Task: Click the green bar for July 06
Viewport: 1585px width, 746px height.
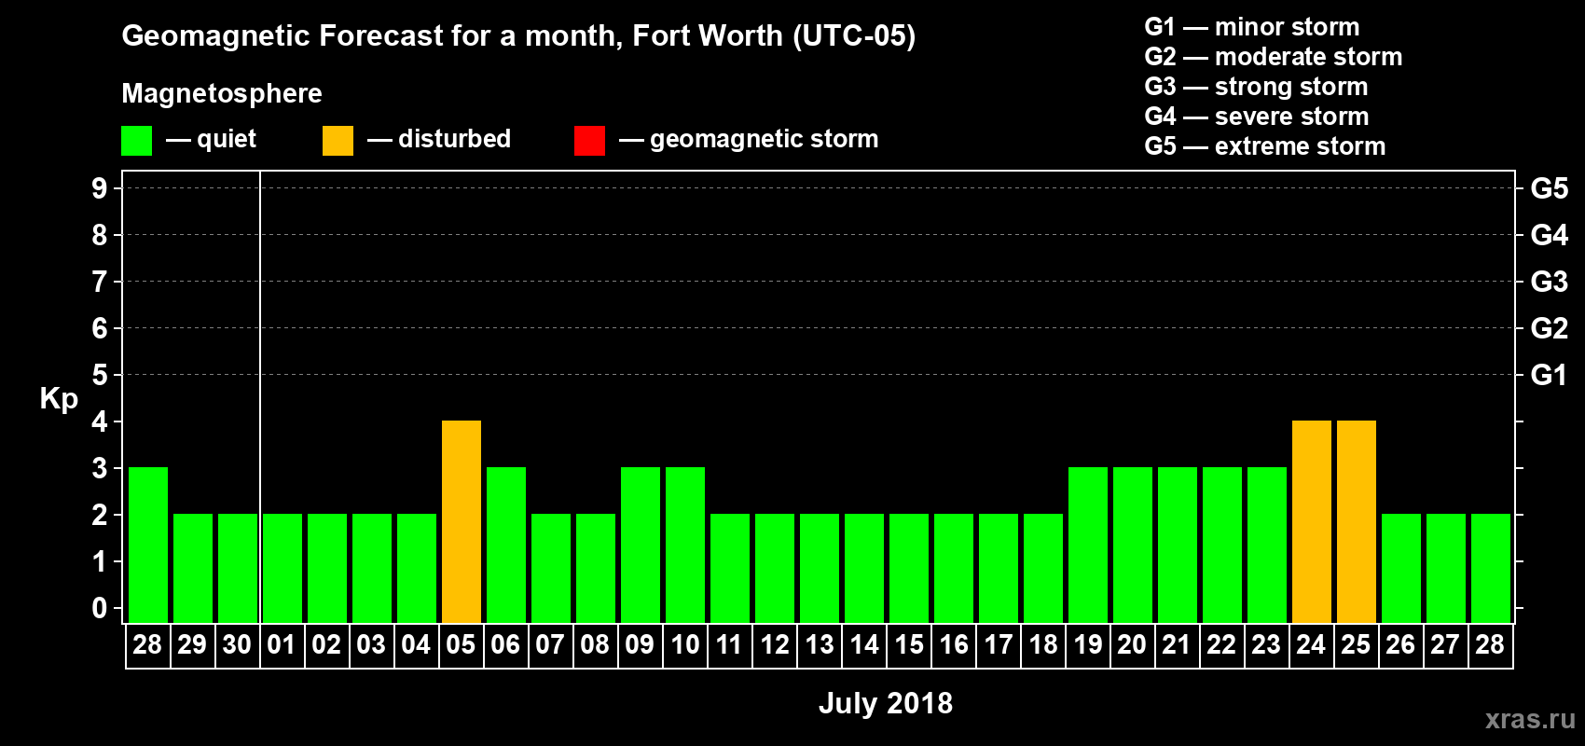Action: [506, 545]
